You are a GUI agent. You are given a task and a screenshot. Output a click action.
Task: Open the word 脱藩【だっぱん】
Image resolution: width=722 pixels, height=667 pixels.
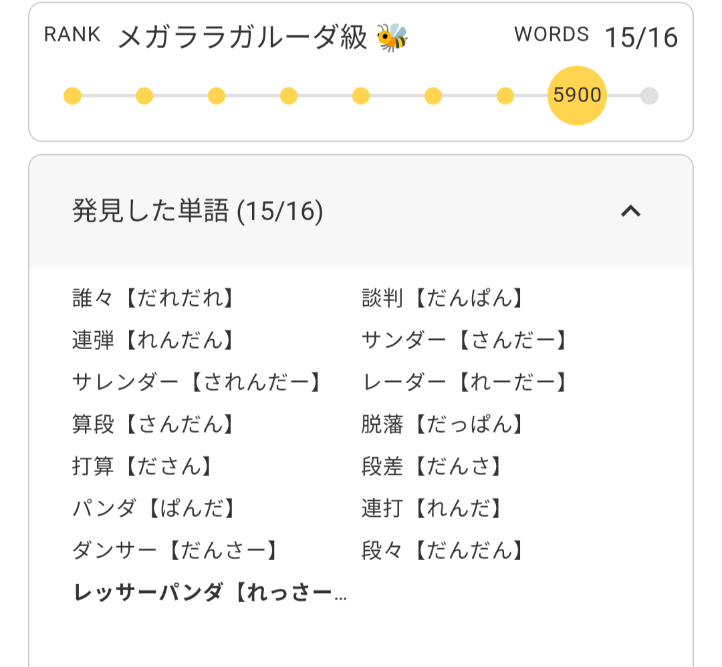[443, 424]
